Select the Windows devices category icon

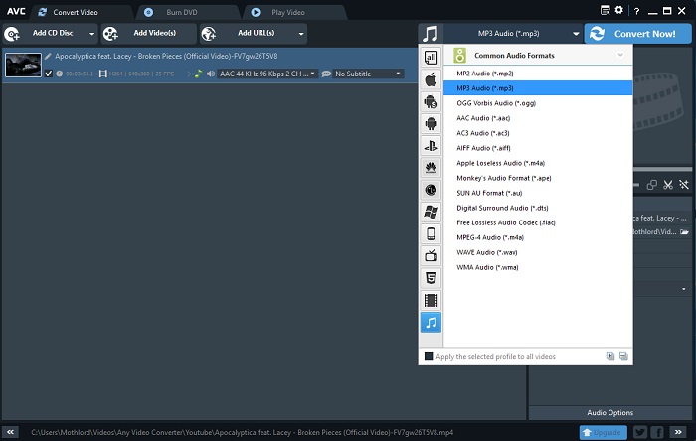pos(431,212)
